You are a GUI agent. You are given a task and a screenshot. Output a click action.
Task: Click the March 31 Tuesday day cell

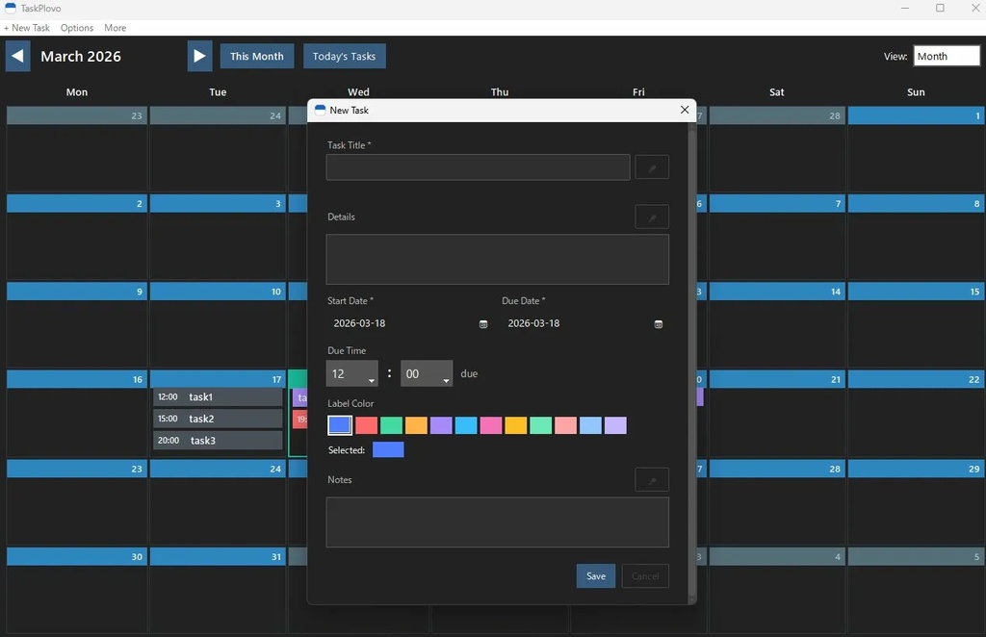click(218, 590)
